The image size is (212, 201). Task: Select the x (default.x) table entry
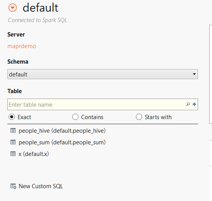pos(34,154)
